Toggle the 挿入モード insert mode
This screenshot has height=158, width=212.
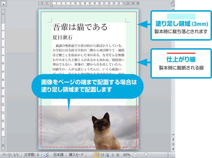[76, 155]
